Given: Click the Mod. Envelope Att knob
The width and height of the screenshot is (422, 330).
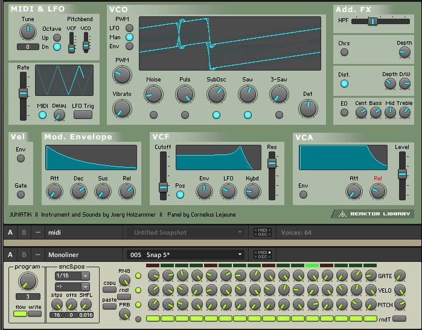Looking at the screenshot, I should coord(54,191).
